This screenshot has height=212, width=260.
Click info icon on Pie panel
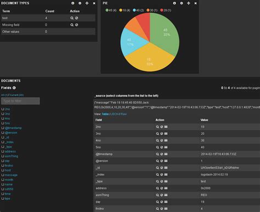(x=174, y=3)
